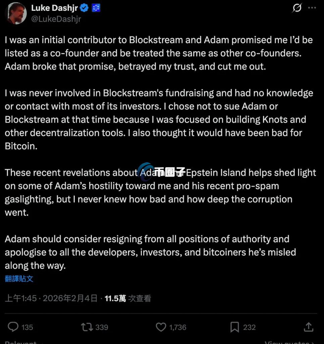Click the 135 replies count
Image resolution: width=324 pixels, height=344 pixels.
[x=27, y=327]
